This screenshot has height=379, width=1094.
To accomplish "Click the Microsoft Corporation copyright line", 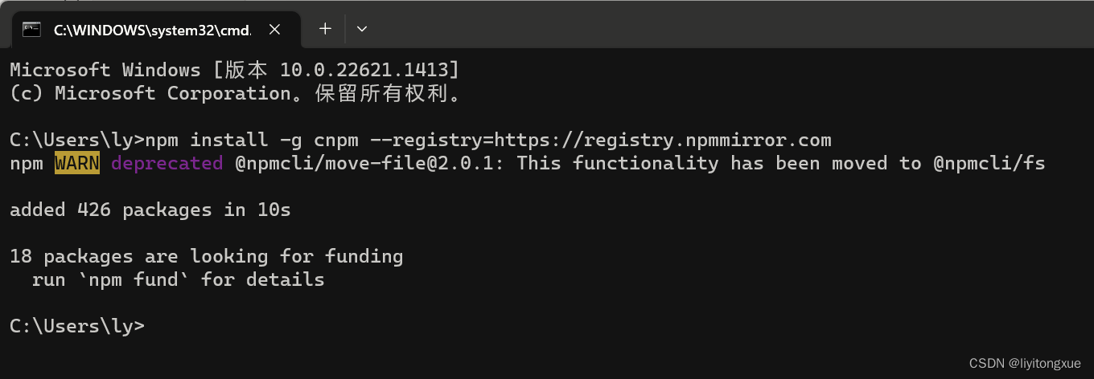I will [x=235, y=93].
